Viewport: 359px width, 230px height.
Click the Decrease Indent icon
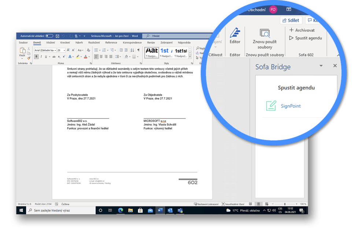point(121,50)
